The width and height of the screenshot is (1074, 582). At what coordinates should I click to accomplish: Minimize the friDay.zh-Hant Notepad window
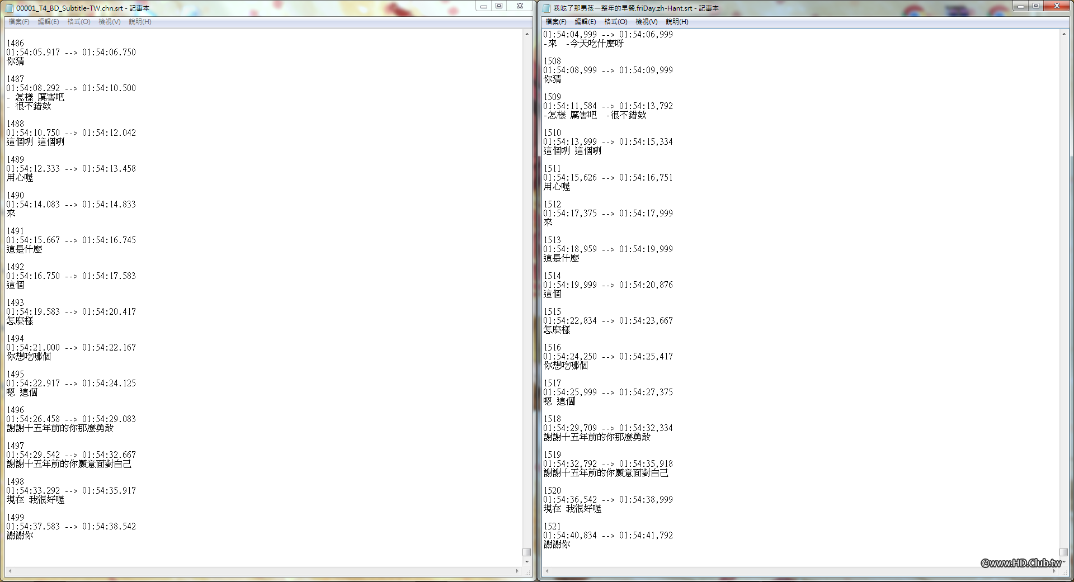pos(1021,6)
